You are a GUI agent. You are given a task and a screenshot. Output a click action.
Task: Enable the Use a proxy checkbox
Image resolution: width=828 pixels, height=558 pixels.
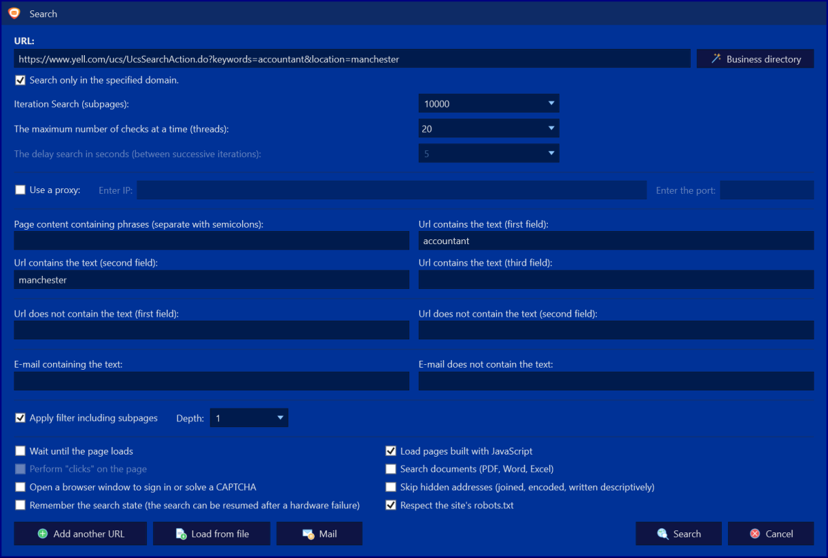pyautogui.click(x=20, y=190)
